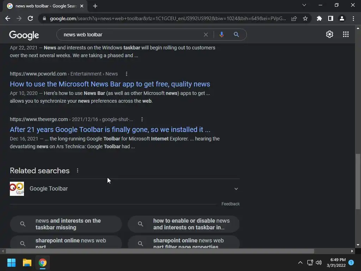Open Microsoft News Bar app article

tap(110, 84)
